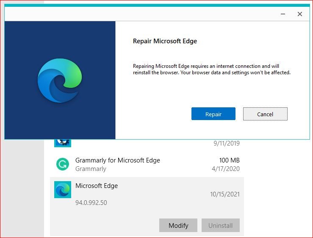Open the Grammarly for Microsoft Edge entry

tap(147, 164)
